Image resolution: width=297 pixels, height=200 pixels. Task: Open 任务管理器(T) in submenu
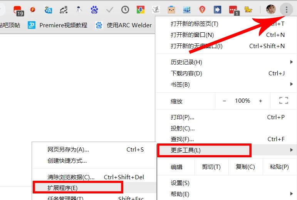94,197
